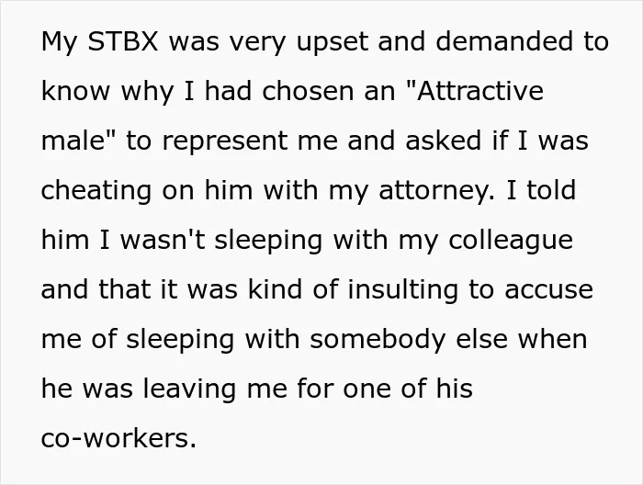Click the word "leaving" in eighth line
643x485 pixels.
[x=189, y=390]
